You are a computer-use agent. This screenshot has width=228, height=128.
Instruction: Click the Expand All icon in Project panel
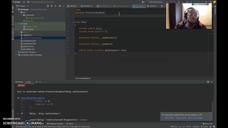[52, 6]
